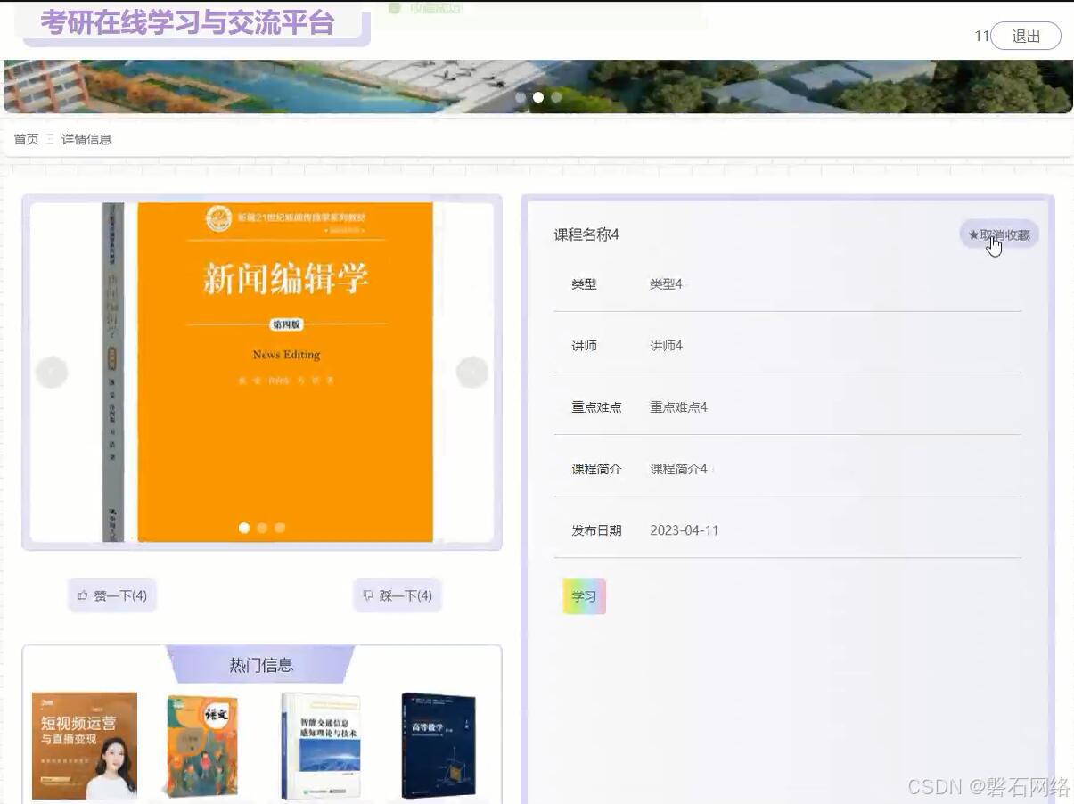The image size is (1074, 804).
Task: Open the 智能交通信息感知理论与技术 thumbnail
Action: click(x=319, y=744)
